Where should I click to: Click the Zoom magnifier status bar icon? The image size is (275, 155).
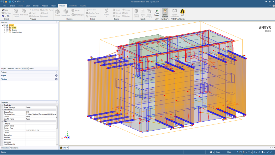click(x=263, y=152)
